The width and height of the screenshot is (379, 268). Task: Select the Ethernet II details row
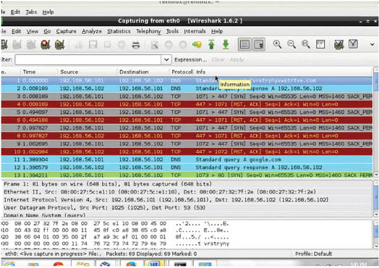click(186, 192)
